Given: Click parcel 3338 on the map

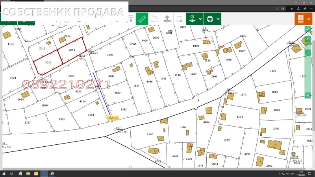Looking at the screenshot, I should [x=71, y=76].
